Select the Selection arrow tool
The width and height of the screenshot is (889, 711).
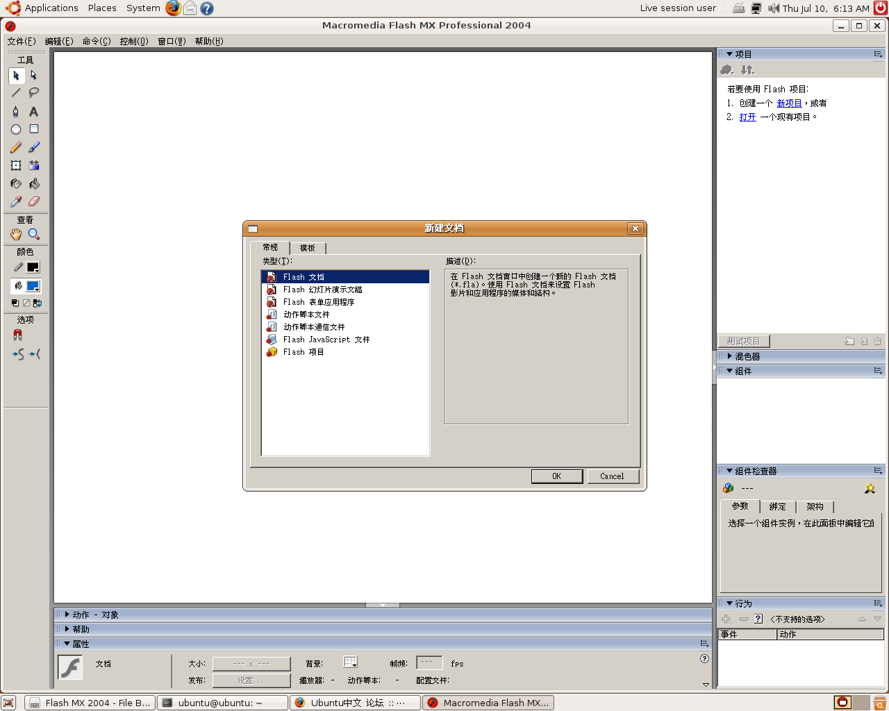[x=16, y=75]
